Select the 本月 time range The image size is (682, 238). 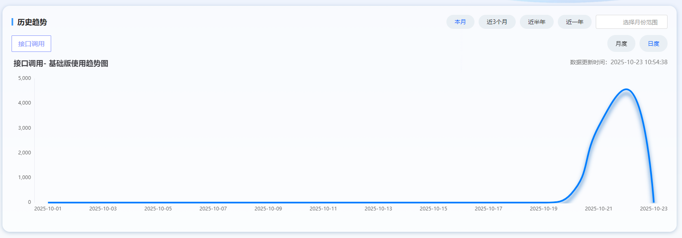[x=460, y=22]
